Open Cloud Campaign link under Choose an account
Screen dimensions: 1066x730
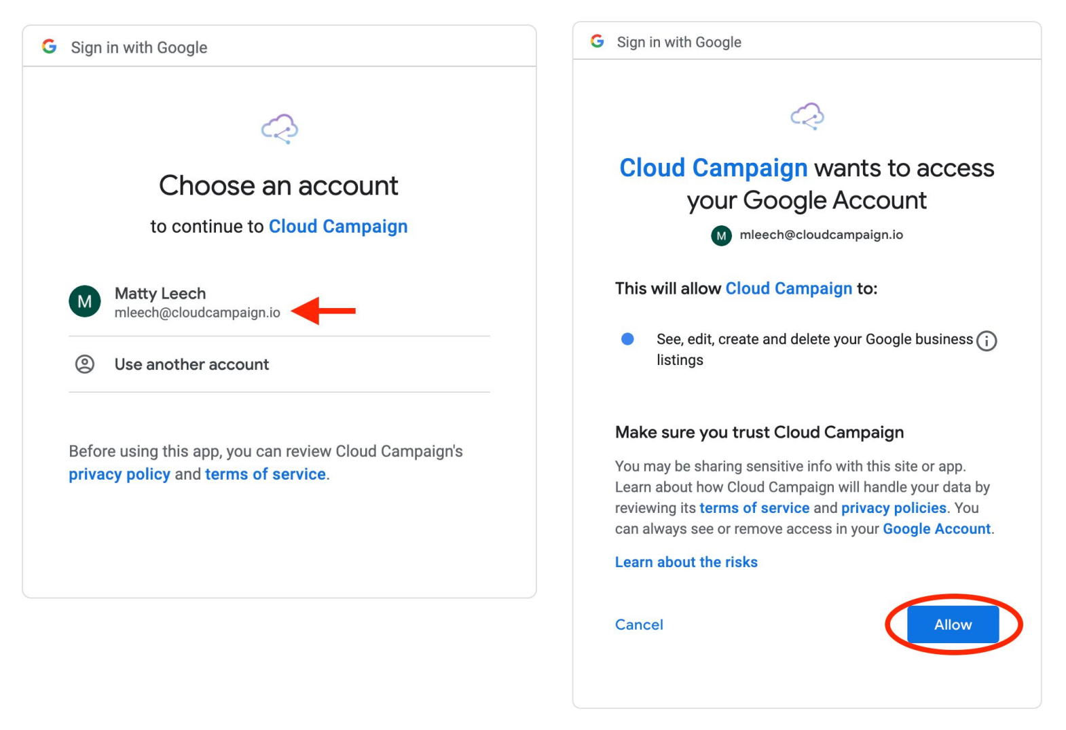pos(338,227)
